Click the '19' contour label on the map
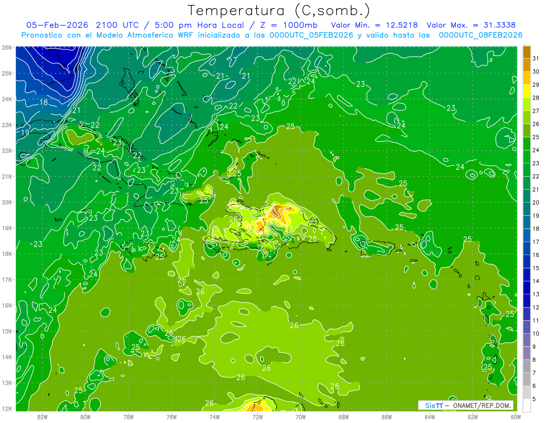 25,132
